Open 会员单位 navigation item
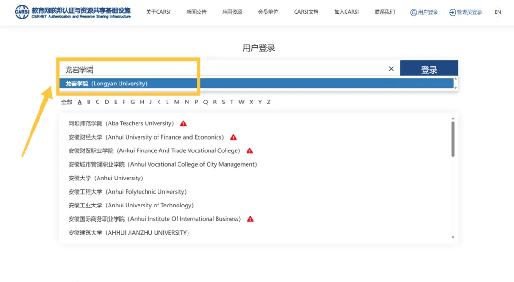The image size is (514, 282). coord(268,12)
